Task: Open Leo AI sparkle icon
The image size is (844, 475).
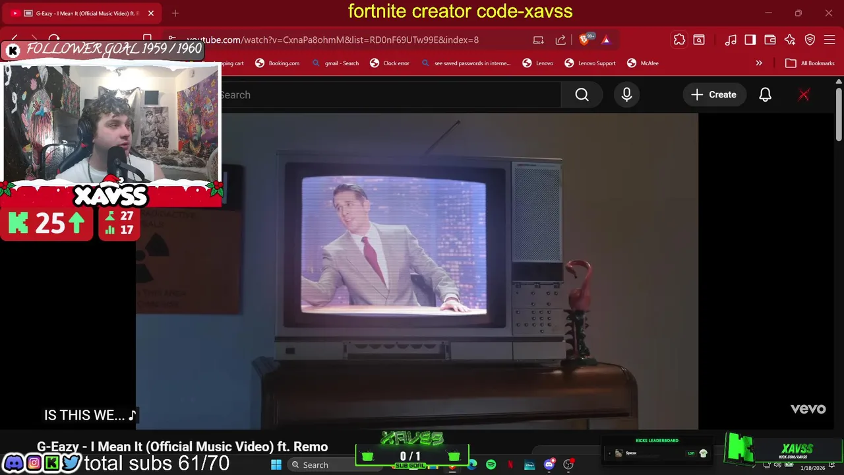Action: pos(790,40)
